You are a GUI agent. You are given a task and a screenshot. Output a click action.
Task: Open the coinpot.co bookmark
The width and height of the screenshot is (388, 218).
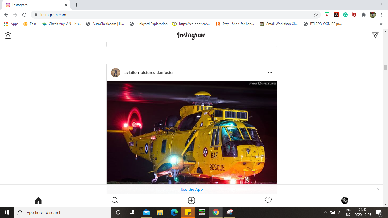(x=191, y=24)
